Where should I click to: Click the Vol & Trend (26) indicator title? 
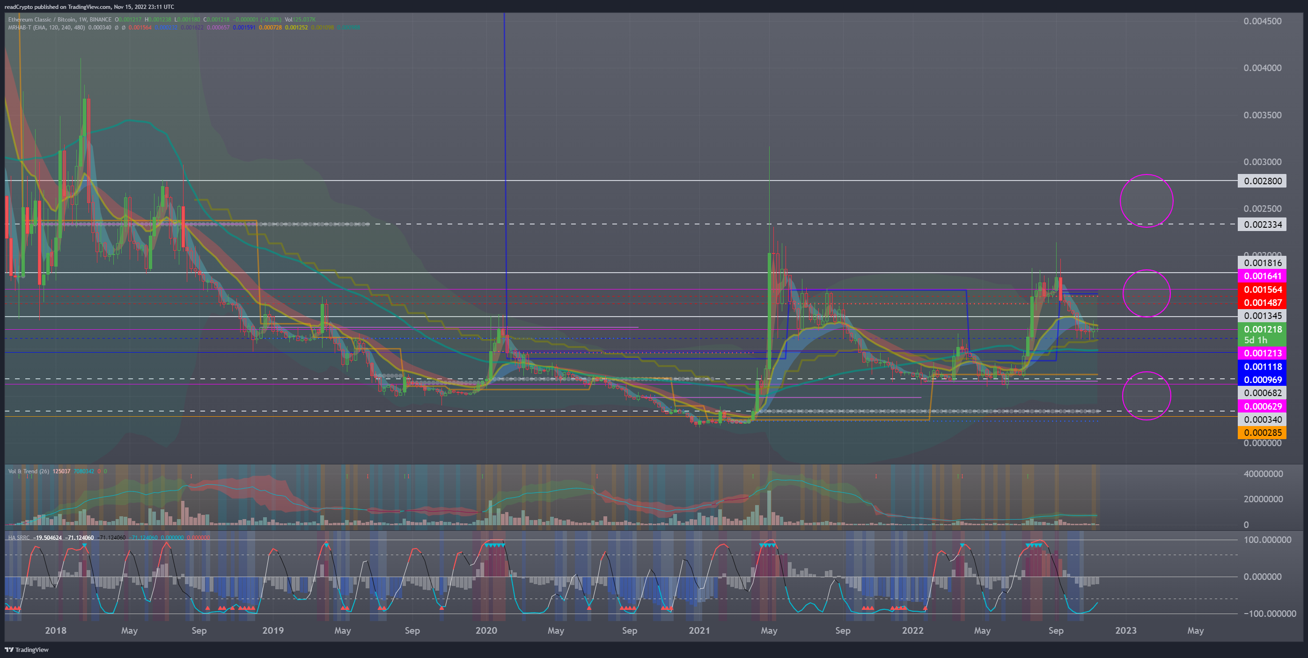(x=29, y=471)
